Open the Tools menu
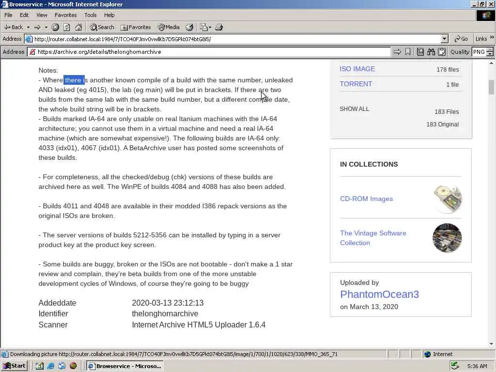The image size is (496, 372). click(90, 15)
